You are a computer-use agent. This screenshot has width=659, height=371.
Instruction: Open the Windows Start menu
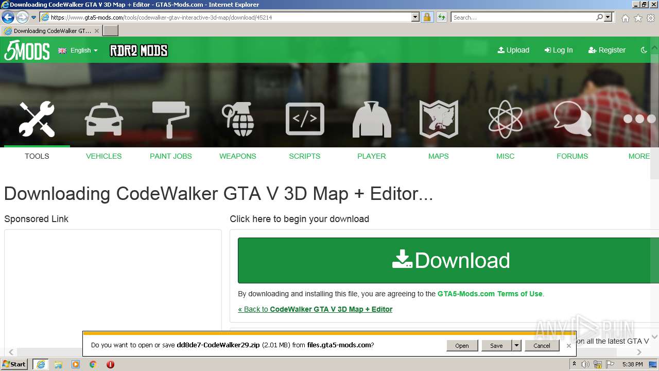(14, 364)
